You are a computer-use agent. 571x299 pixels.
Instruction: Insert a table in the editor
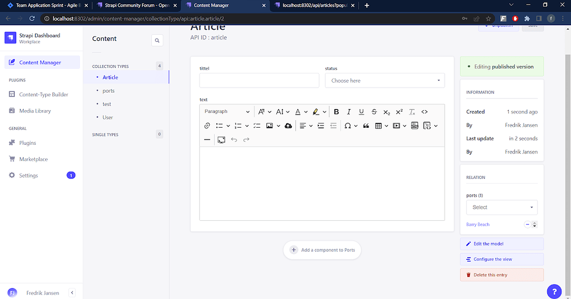click(x=378, y=126)
